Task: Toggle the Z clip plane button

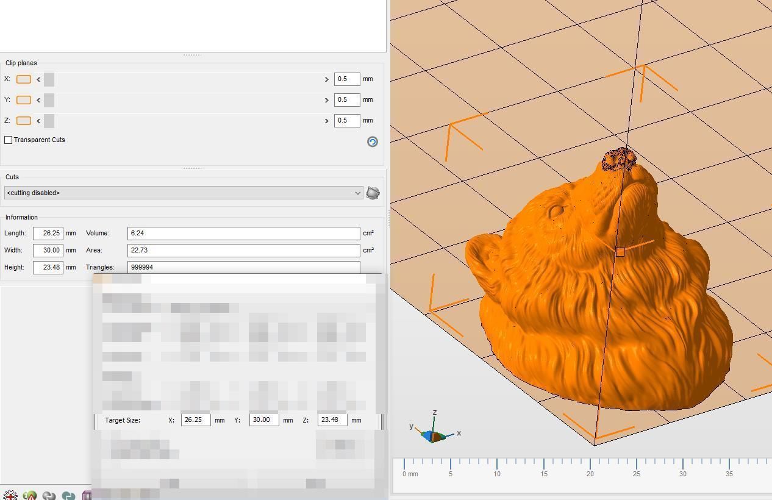Action: (24, 121)
